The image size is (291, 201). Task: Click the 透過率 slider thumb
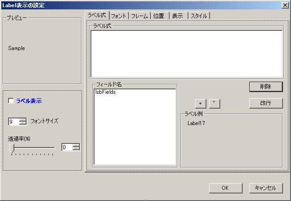pos(12,147)
